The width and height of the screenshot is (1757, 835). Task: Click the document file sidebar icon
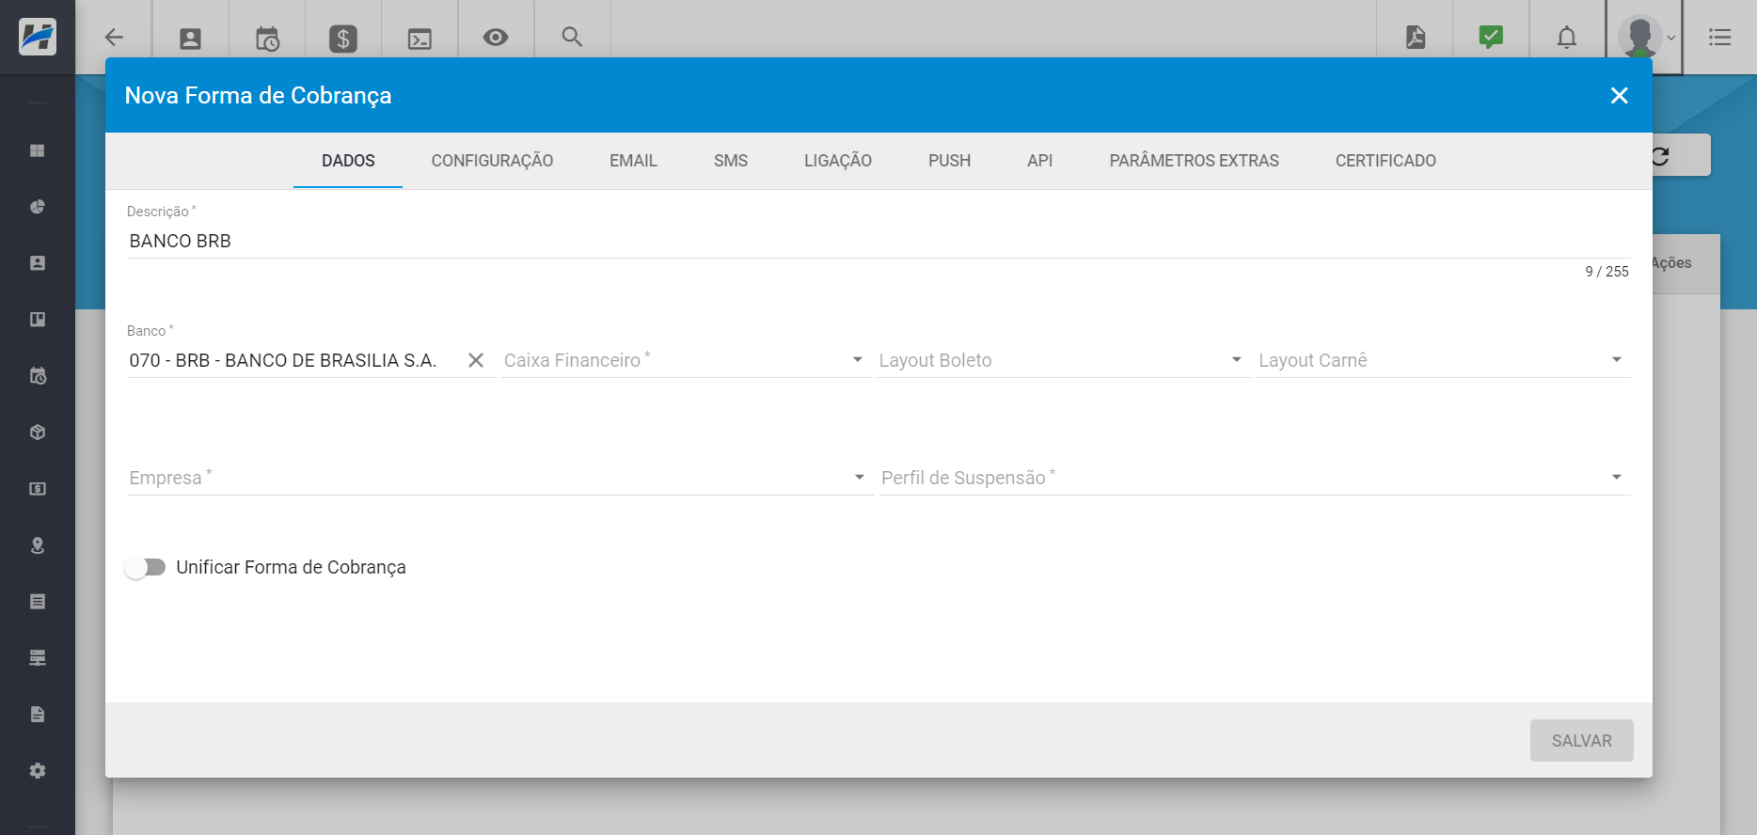tap(38, 715)
